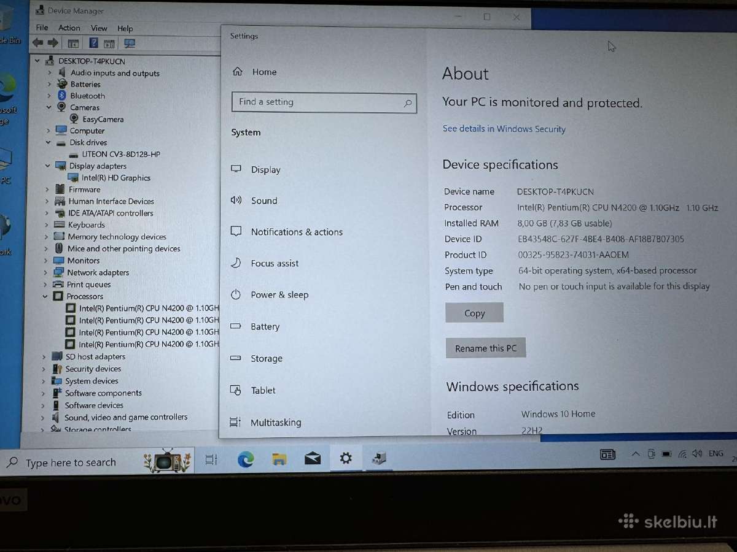Expand the Keyboards category

pos(47,225)
